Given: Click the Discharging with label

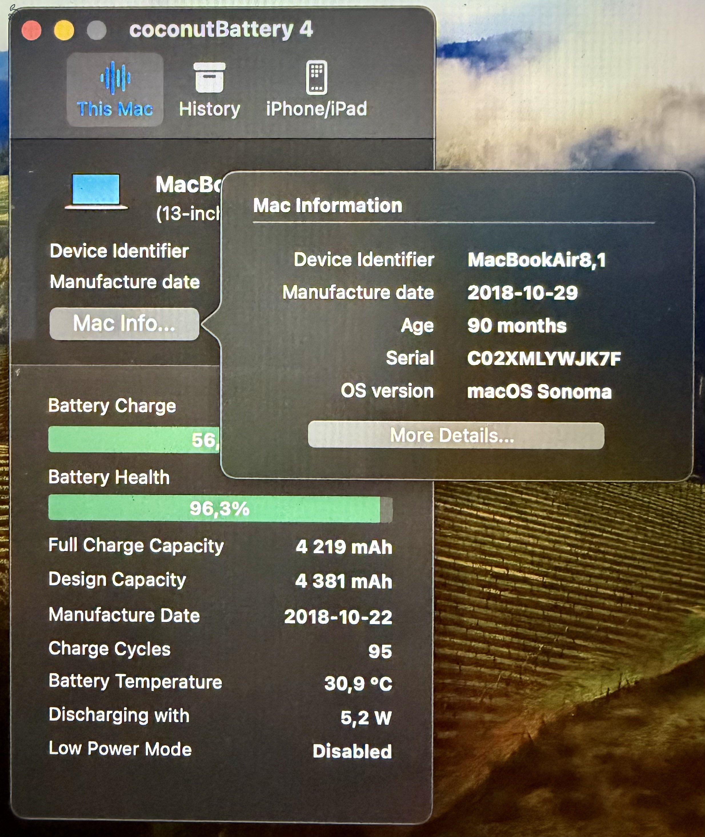Looking at the screenshot, I should pos(119,715).
